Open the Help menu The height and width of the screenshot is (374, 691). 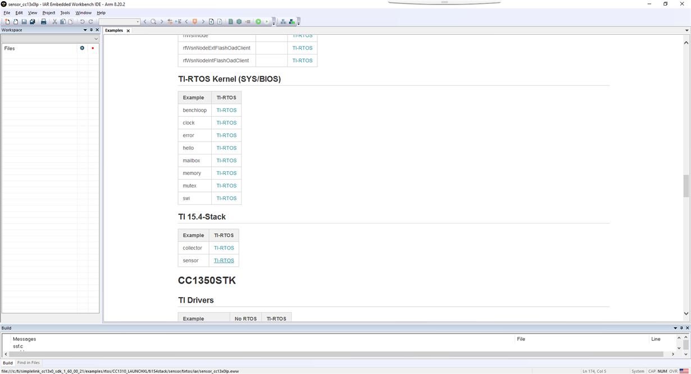[101, 12]
